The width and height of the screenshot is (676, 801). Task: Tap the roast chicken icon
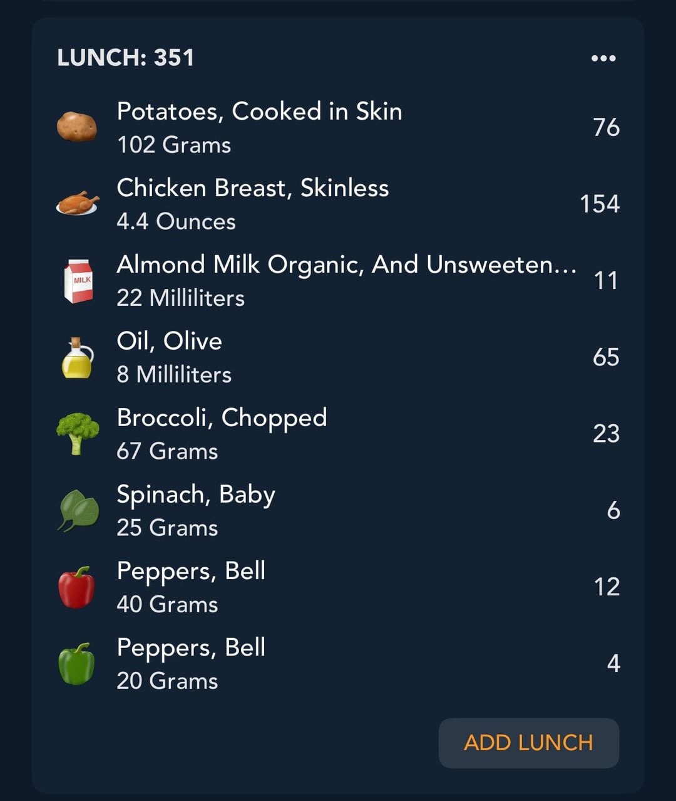pos(78,204)
